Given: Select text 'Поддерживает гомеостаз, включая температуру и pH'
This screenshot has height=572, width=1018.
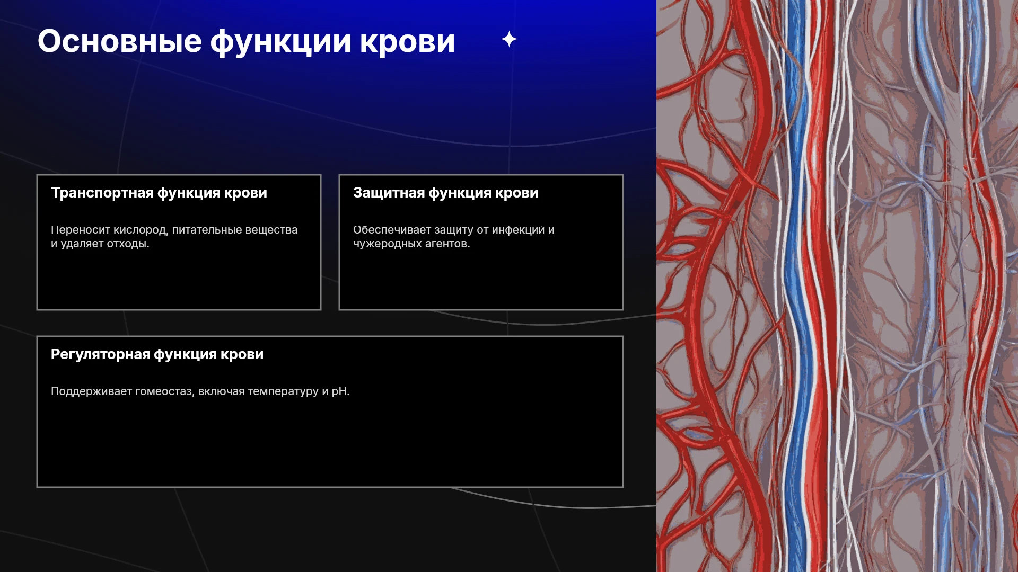Looking at the screenshot, I should tap(199, 391).
